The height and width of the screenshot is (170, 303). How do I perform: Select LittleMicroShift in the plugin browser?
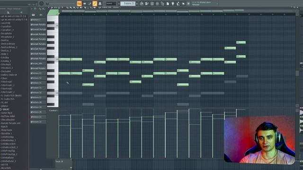pyautogui.click(x=8, y=144)
